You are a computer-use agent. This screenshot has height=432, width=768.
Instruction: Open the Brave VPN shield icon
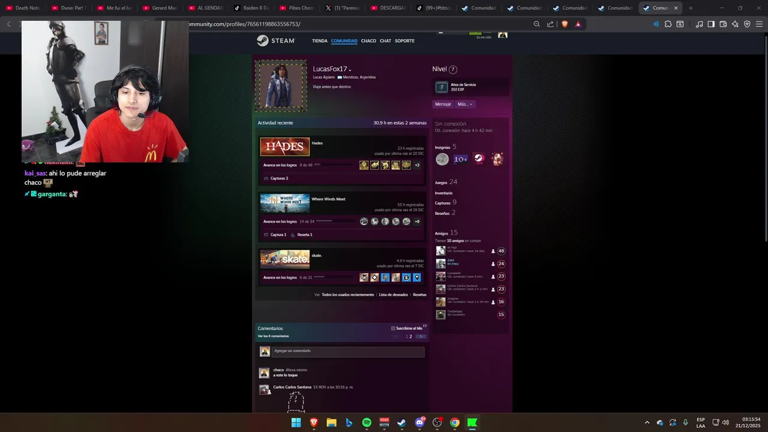point(747,24)
